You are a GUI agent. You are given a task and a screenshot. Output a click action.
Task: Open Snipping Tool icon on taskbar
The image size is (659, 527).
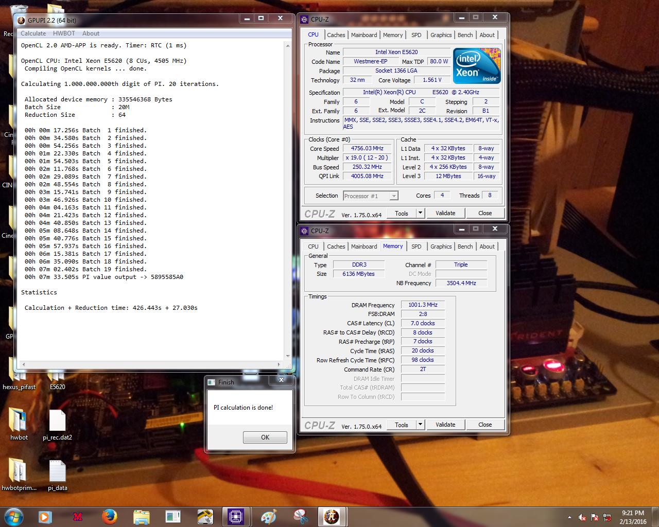[x=300, y=516]
